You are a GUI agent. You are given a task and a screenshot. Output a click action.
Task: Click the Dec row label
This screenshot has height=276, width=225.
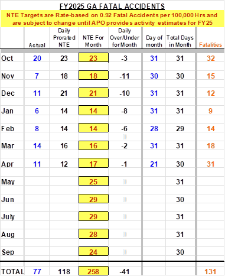tap(8, 93)
